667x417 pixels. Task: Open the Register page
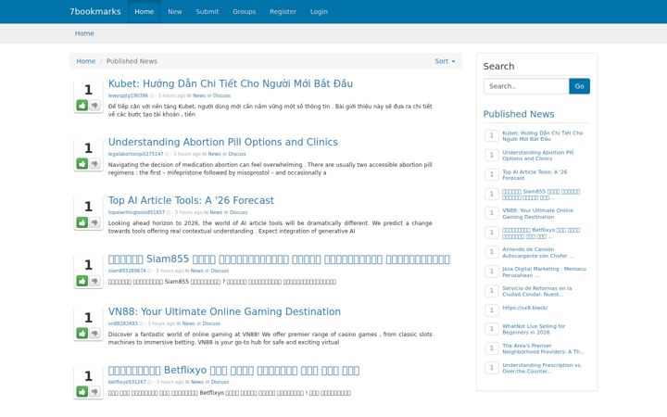tap(283, 11)
